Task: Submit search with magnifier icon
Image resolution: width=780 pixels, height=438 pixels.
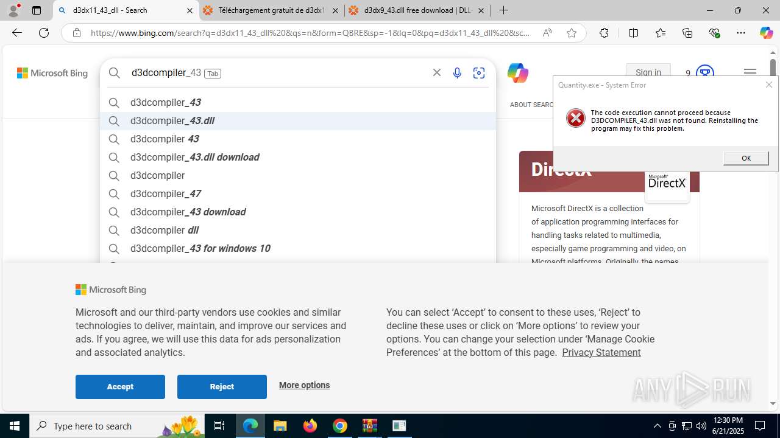Action: coord(115,73)
